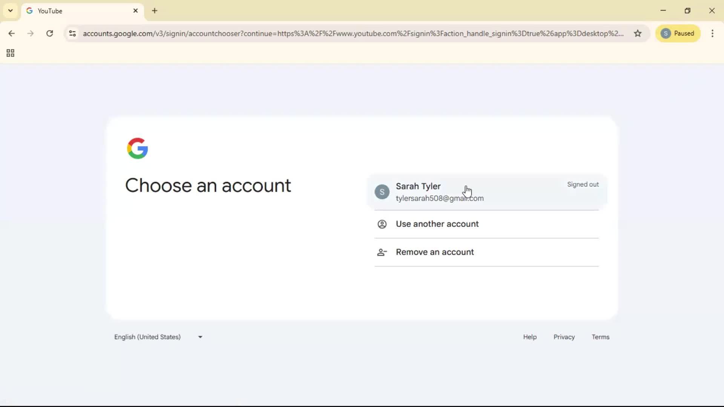Open a new browser tab
The image size is (724, 407).
[155, 11]
